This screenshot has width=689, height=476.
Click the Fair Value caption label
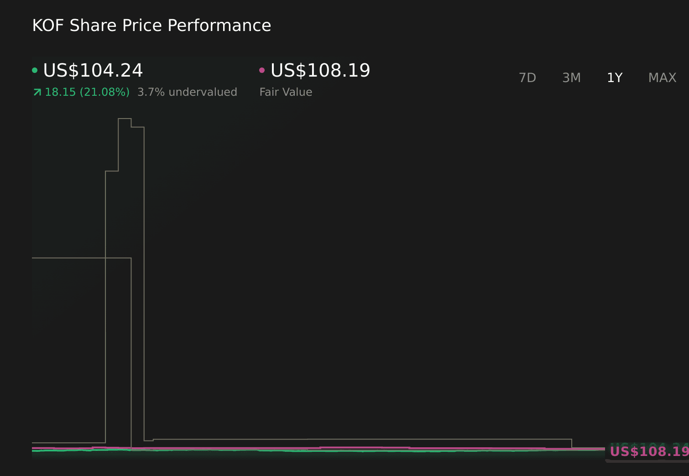pyautogui.click(x=286, y=93)
